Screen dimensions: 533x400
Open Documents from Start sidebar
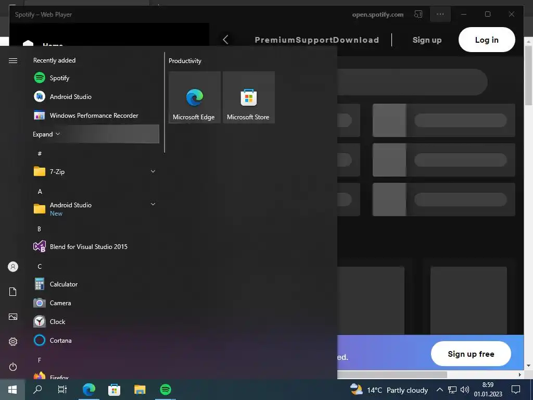click(13, 292)
